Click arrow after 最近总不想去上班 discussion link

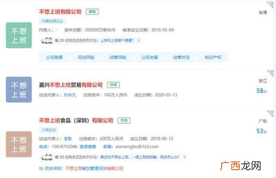click(184, 157)
